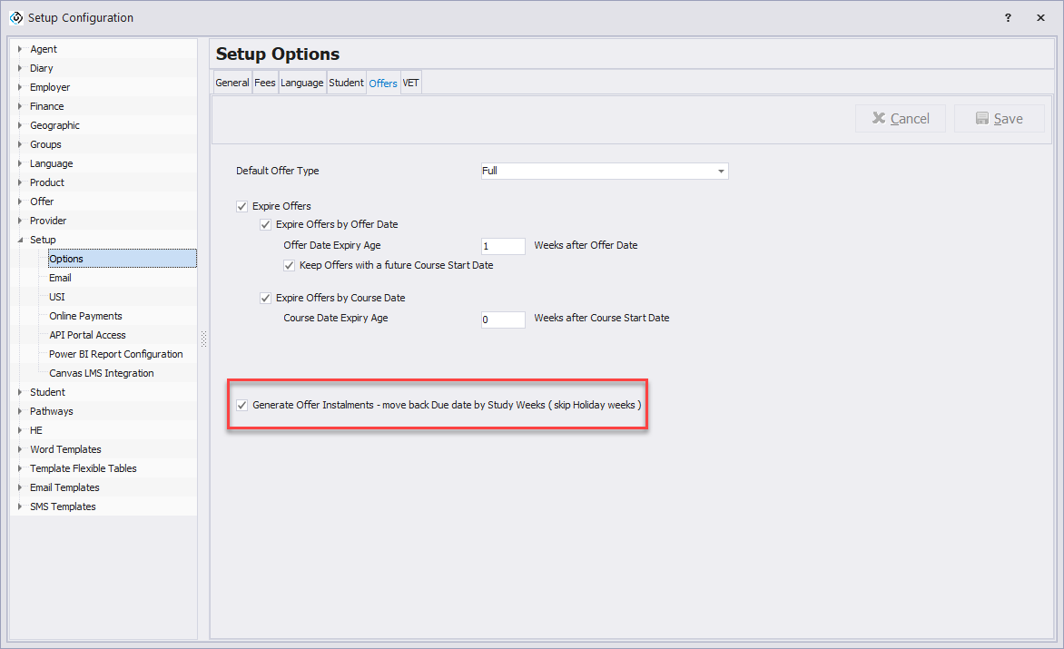The height and width of the screenshot is (649, 1064).
Task: Click the Setup Configuration app icon
Action: coord(15,17)
